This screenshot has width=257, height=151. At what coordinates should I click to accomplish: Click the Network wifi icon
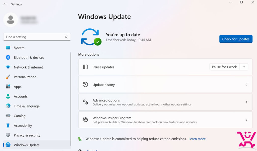click(x=8, y=67)
